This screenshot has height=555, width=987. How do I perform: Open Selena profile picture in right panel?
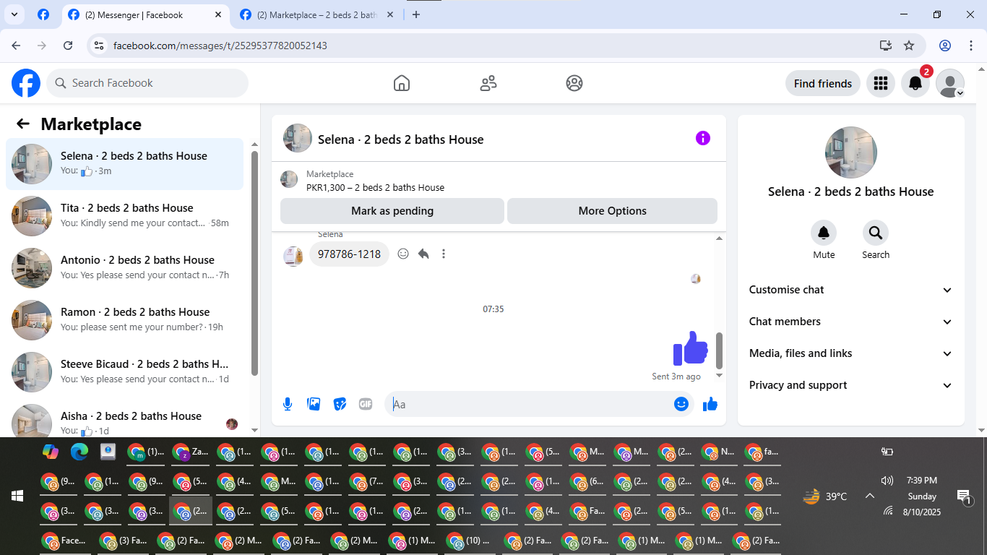click(x=851, y=152)
